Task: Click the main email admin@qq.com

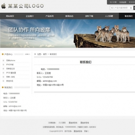Action: (50, 81)
